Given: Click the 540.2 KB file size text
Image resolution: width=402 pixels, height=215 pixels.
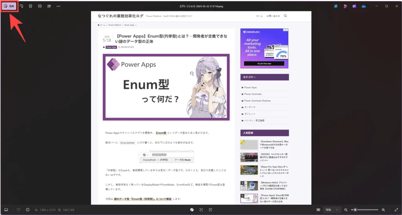Looking at the screenshot, I should coord(68,210).
